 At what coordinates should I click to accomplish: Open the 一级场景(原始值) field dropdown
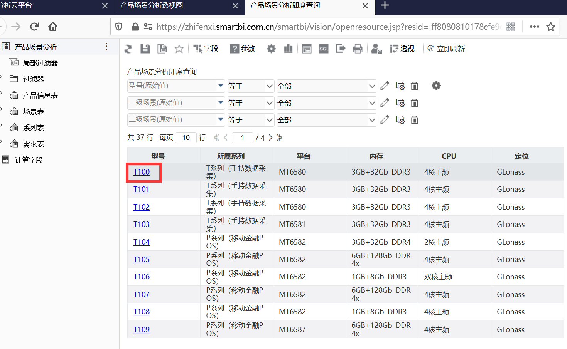(176, 103)
